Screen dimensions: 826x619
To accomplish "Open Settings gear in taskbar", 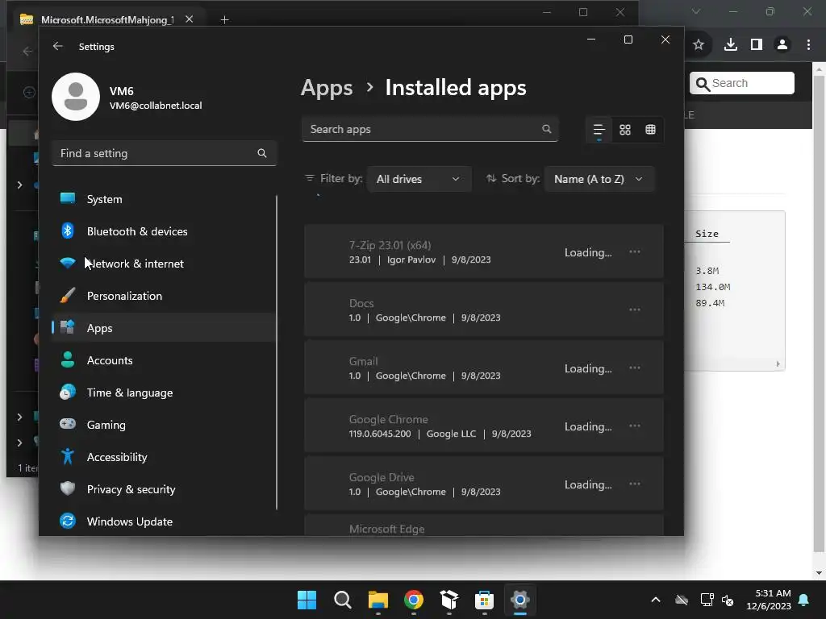I will tap(520, 600).
